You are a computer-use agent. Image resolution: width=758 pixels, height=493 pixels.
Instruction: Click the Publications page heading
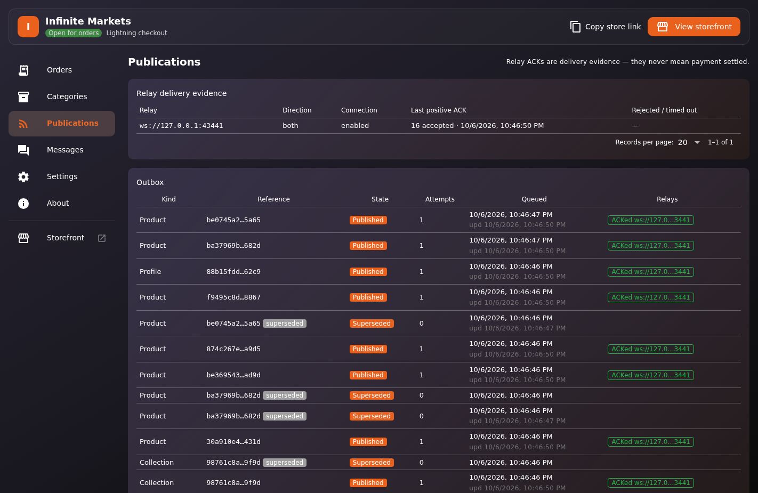pos(164,62)
